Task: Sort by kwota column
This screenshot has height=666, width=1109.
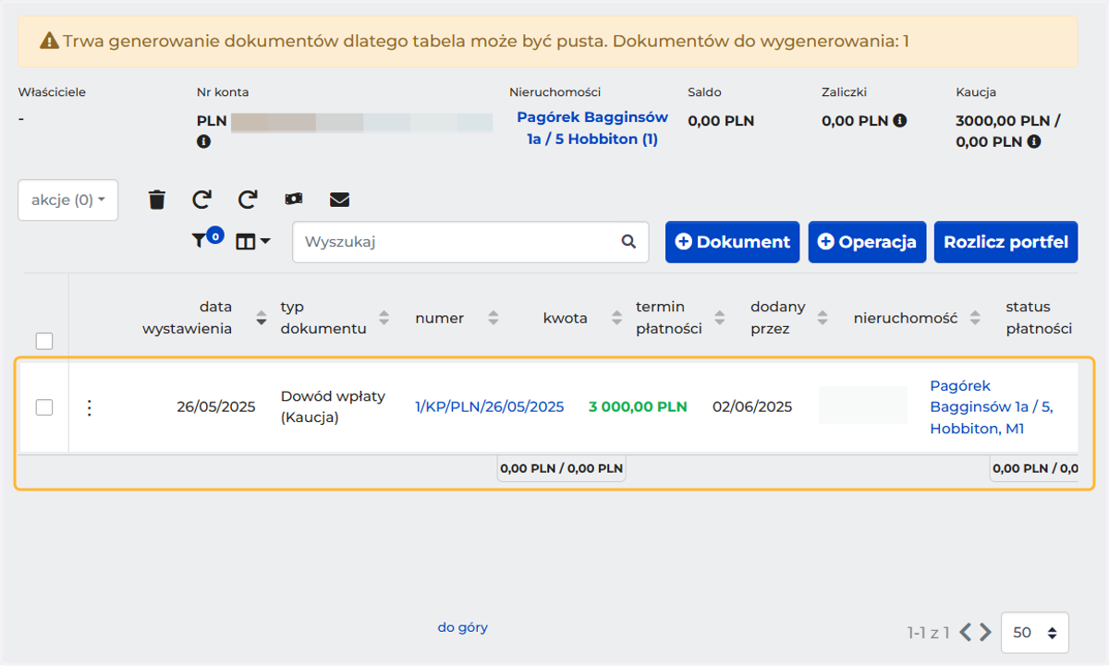Action: pyautogui.click(x=616, y=318)
